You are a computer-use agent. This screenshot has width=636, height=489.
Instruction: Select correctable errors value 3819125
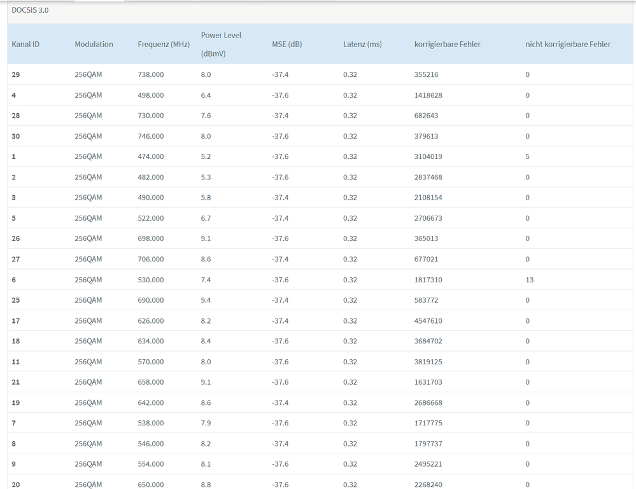(x=428, y=361)
